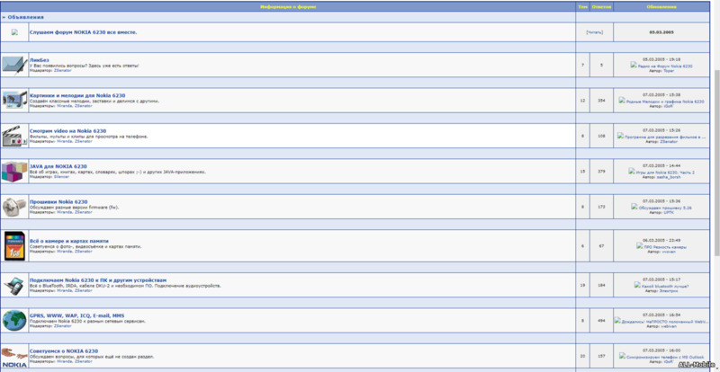Viewport: 720px width, 372px height.
Task: Open last post Обсуждаем прошивку 5.26
Action: pyautogui.click(x=665, y=208)
